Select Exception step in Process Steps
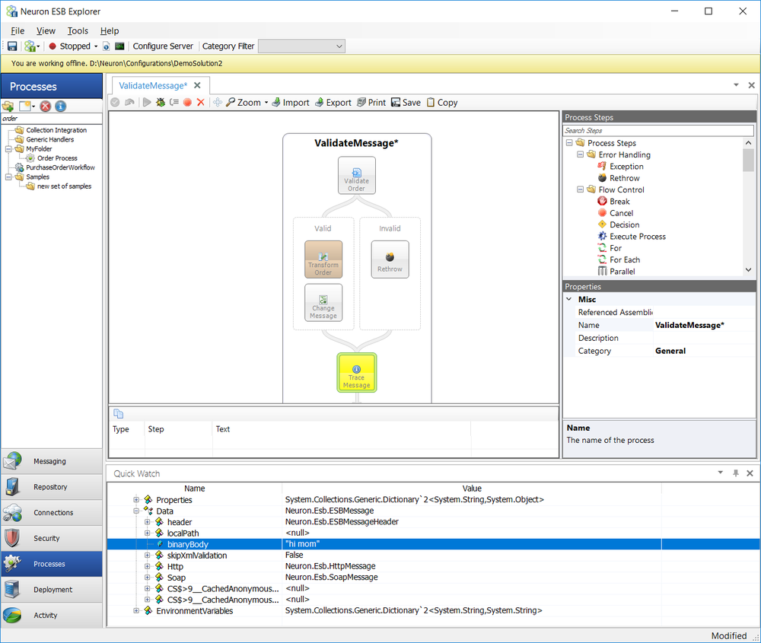Image resolution: width=761 pixels, height=643 pixels. [x=626, y=167]
